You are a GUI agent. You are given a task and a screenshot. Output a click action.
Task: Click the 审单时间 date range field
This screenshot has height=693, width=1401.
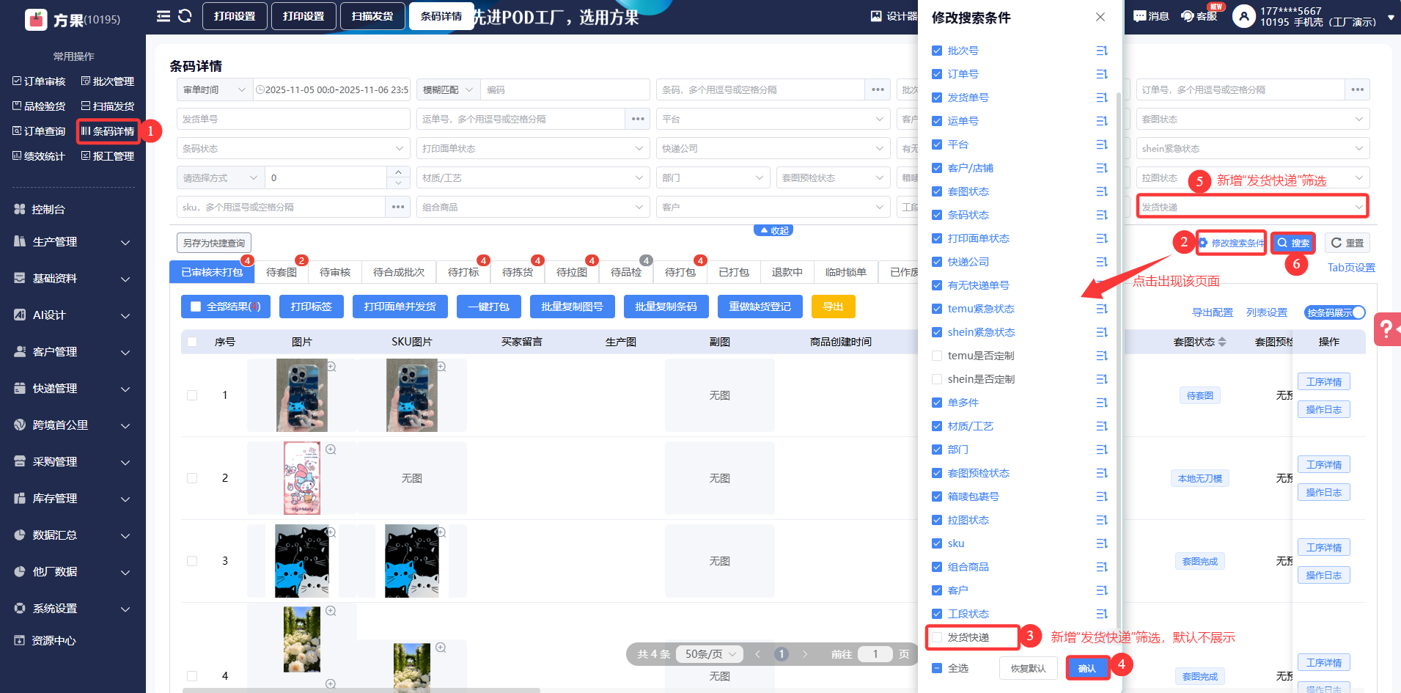pos(332,89)
